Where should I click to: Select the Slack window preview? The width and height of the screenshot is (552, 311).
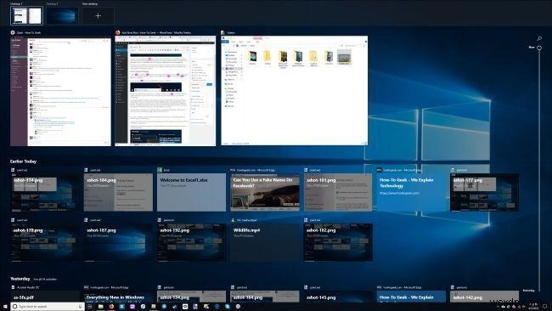(60, 92)
